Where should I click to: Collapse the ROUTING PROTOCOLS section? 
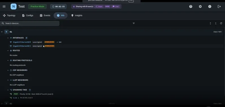coord(8,60)
